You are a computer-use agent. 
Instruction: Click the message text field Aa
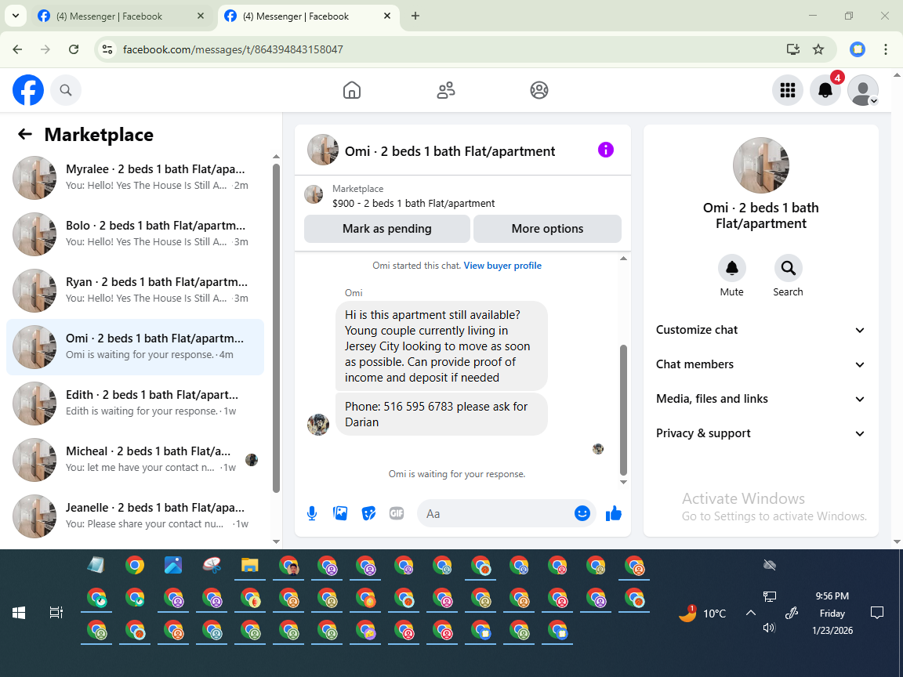pyautogui.click(x=496, y=513)
